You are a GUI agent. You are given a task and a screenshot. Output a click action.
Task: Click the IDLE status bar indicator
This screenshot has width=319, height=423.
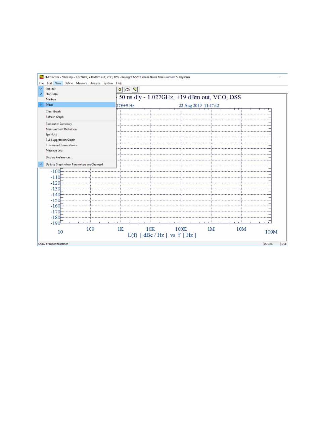pos(284,244)
